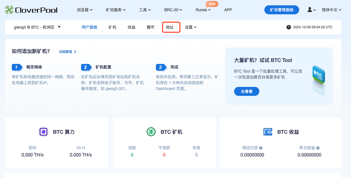Select the 地址 tab

click(170, 27)
